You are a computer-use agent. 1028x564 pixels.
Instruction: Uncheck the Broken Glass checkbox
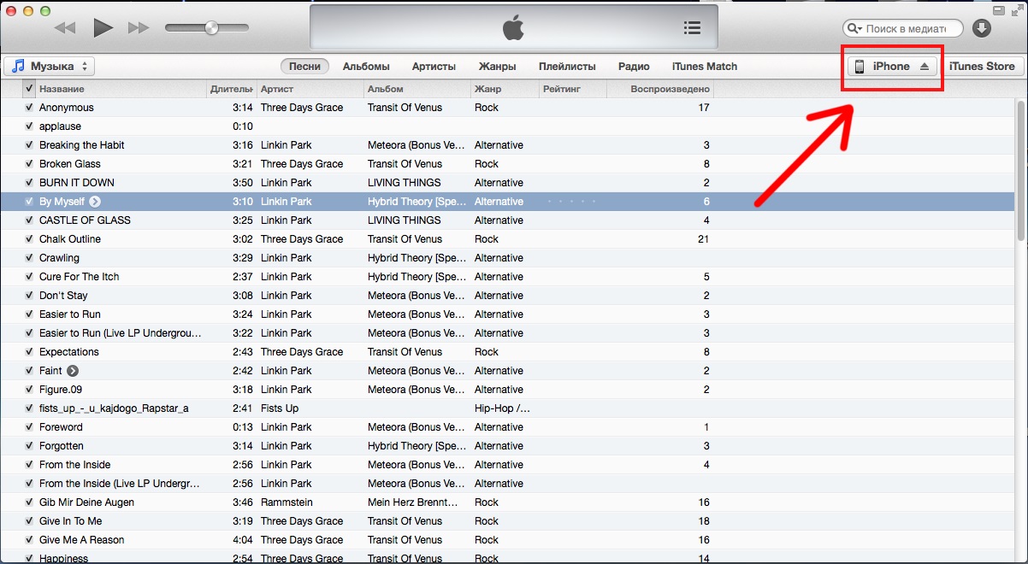point(30,164)
